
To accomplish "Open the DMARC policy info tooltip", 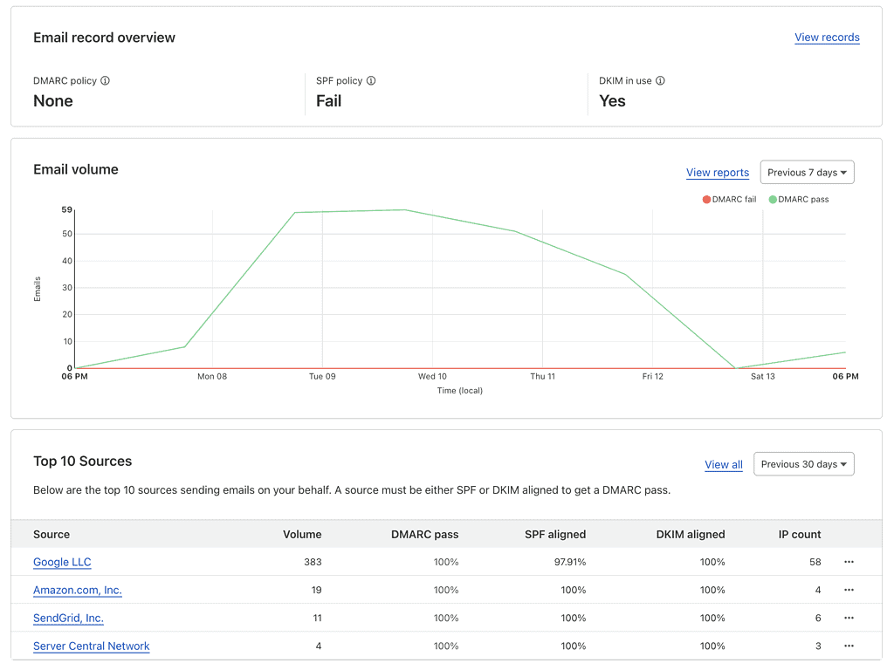I will click(x=105, y=80).
